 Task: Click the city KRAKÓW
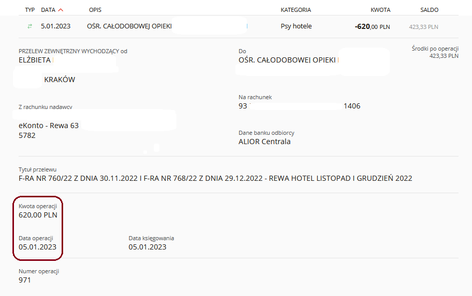(x=60, y=80)
